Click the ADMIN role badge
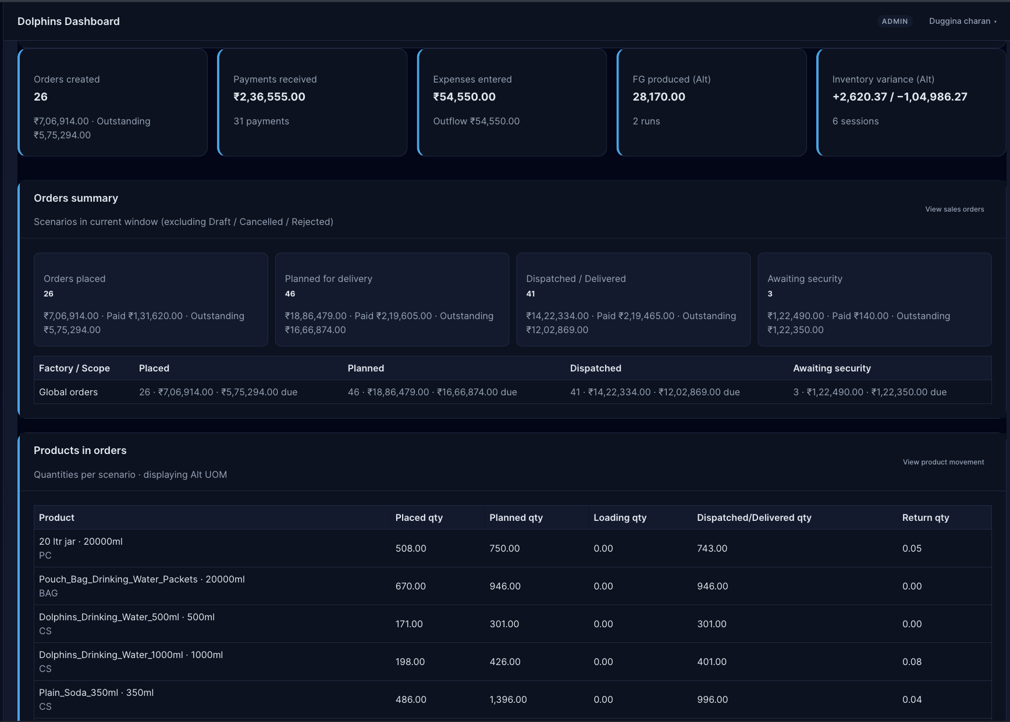 (x=895, y=21)
